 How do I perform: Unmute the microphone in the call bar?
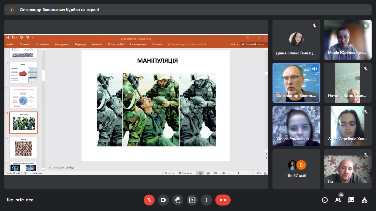coord(149,200)
